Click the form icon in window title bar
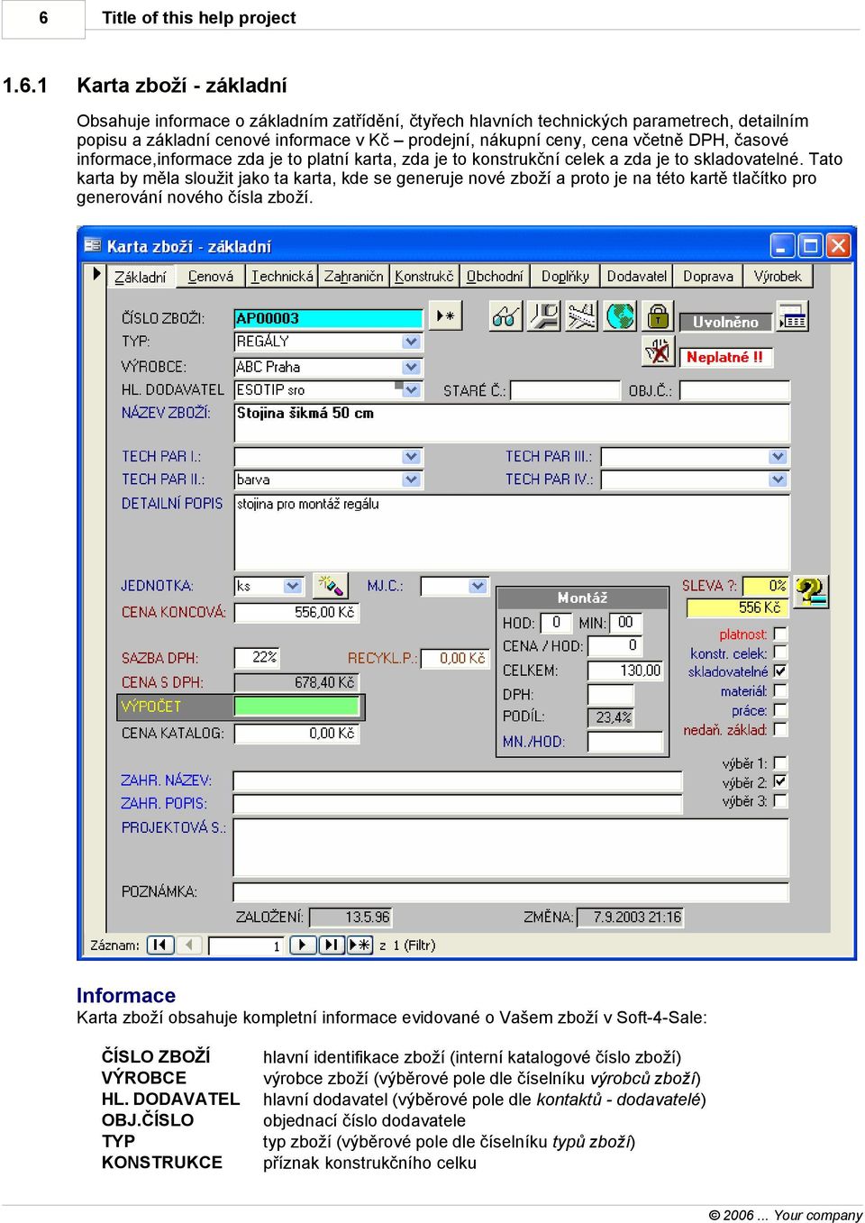Viewport: 865px width, 1223px height. 92,245
